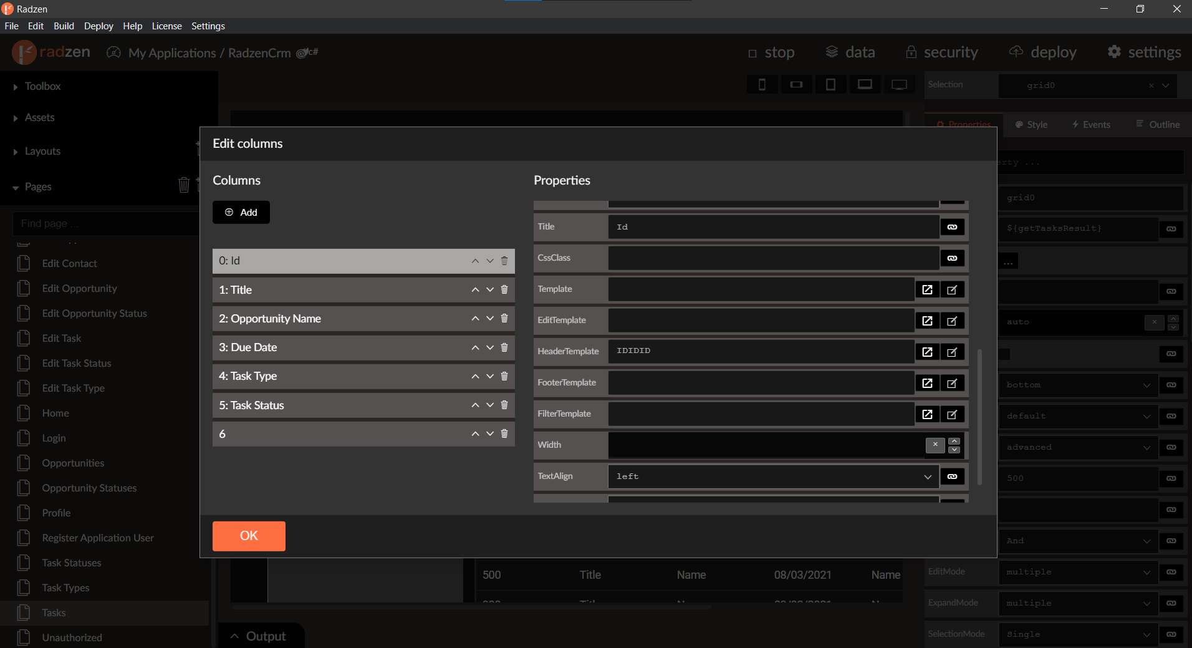This screenshot has height=648, width=1192.
Task: Delete the '1: Title' column with trash icon
Action: 504,289
